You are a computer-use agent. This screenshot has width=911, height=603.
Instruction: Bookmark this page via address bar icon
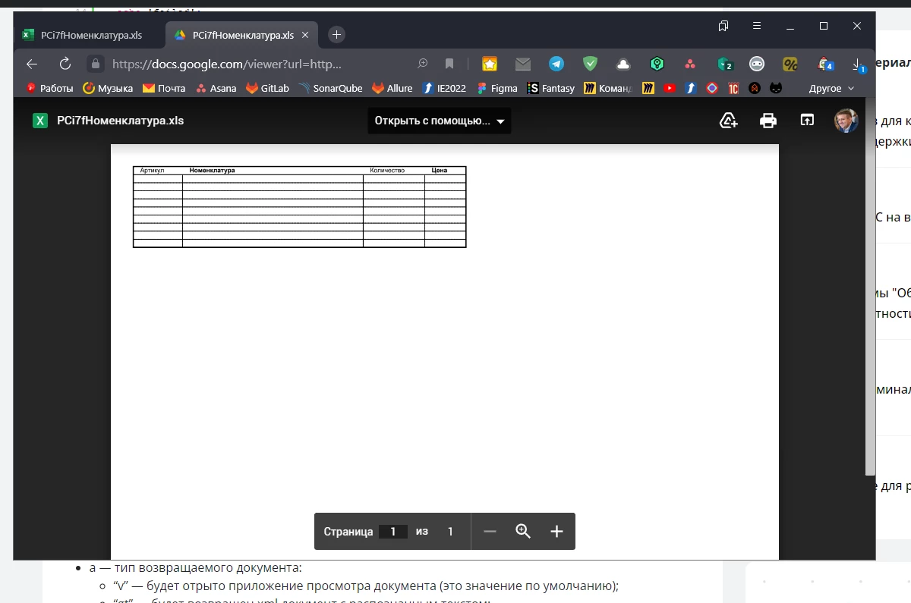click(449, 64)
